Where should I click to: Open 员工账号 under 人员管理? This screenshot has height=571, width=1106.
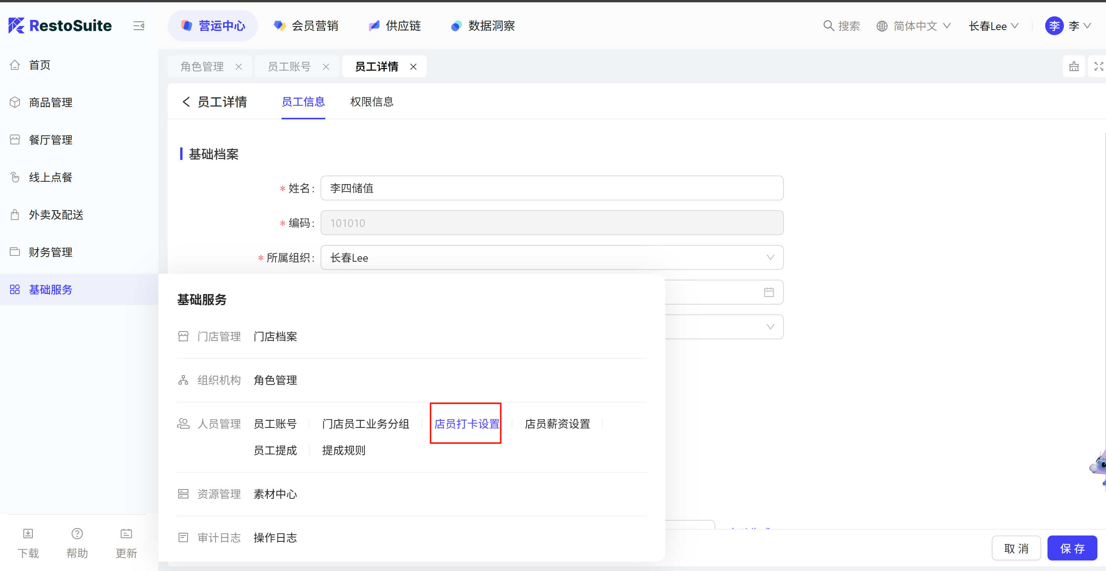pos(275,424)
